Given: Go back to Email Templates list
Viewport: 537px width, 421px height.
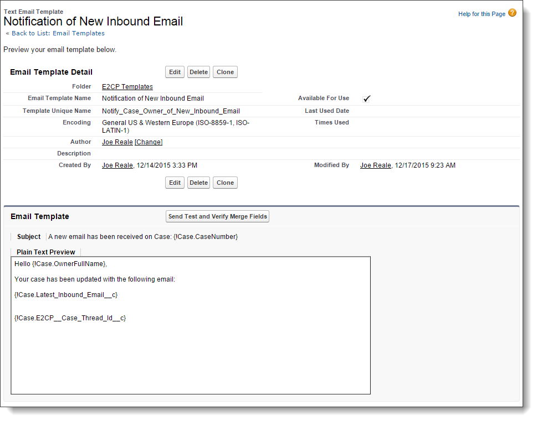Looking at the screenshot, I should tap(58, 33).
